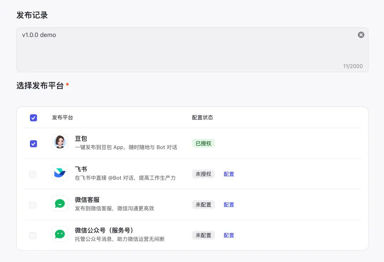This screenshot has width=384, height=262.
Task: Click the 未配置 badge for 微信客服
Action: [203, 205]
